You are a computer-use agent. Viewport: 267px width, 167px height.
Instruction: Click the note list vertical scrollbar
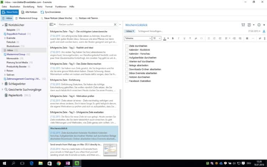[x=120, y=123]
